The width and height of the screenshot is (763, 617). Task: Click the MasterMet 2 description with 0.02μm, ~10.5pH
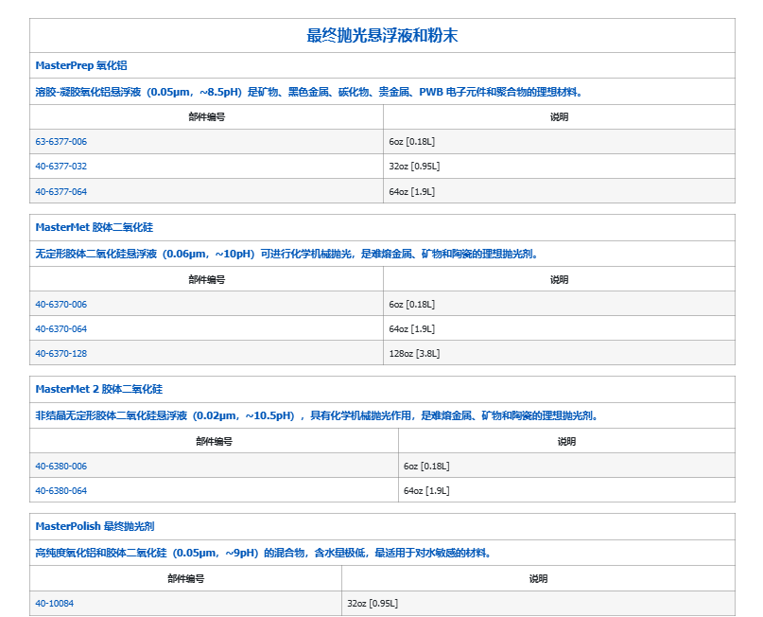[x=317, y=414]
